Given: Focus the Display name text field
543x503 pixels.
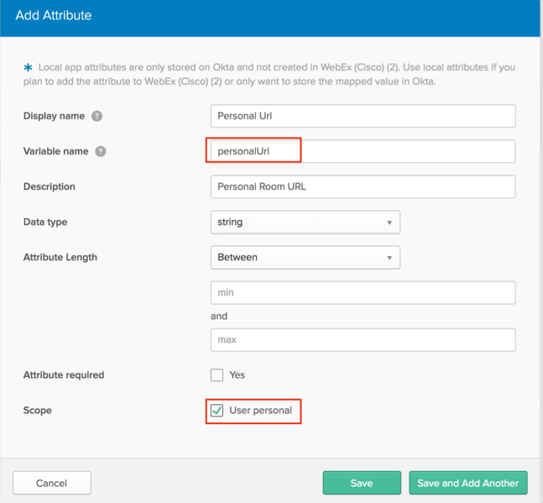Looking at the screenshot, I should click(363, 116).
